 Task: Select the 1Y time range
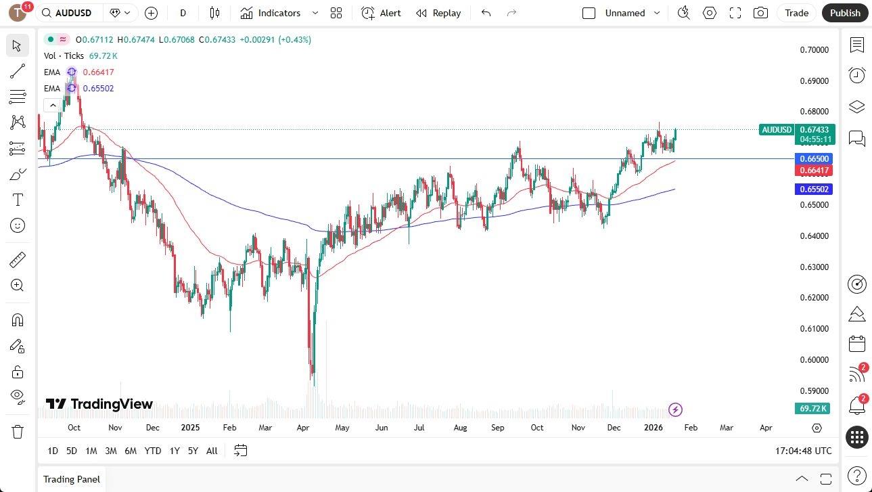(x=174, y=450)
